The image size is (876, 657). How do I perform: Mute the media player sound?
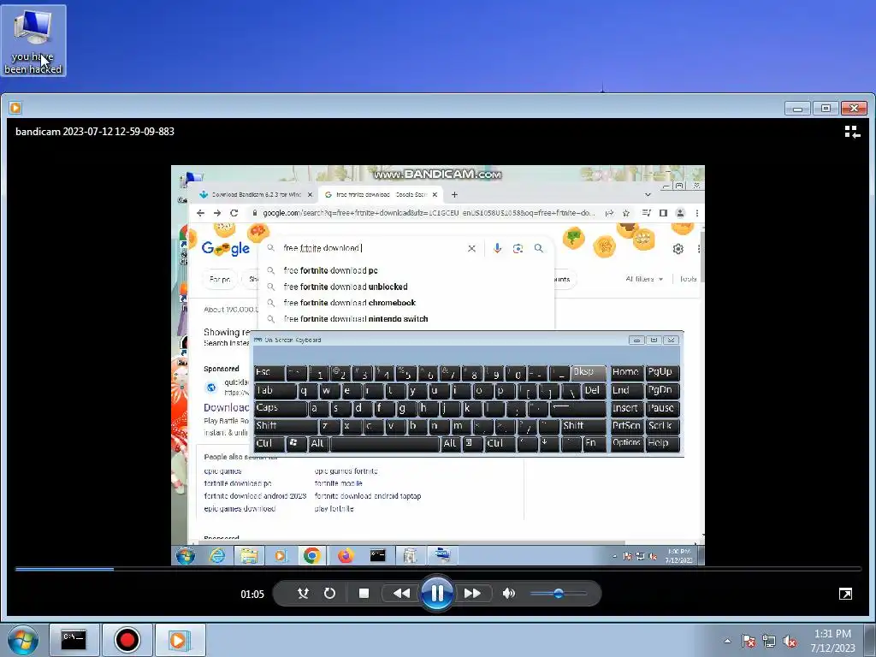pyautogui.click(x=508, y=594)
